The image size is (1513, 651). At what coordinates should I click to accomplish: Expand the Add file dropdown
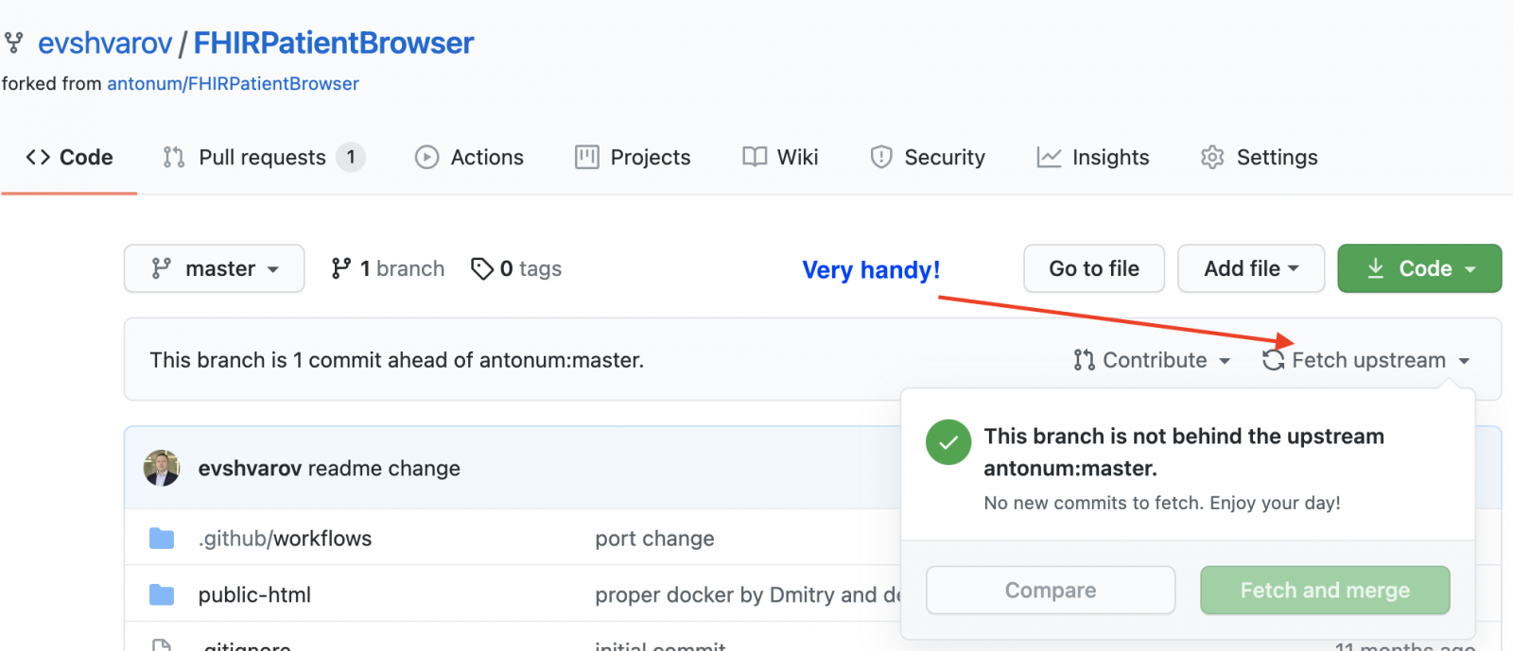point(1250,269)
